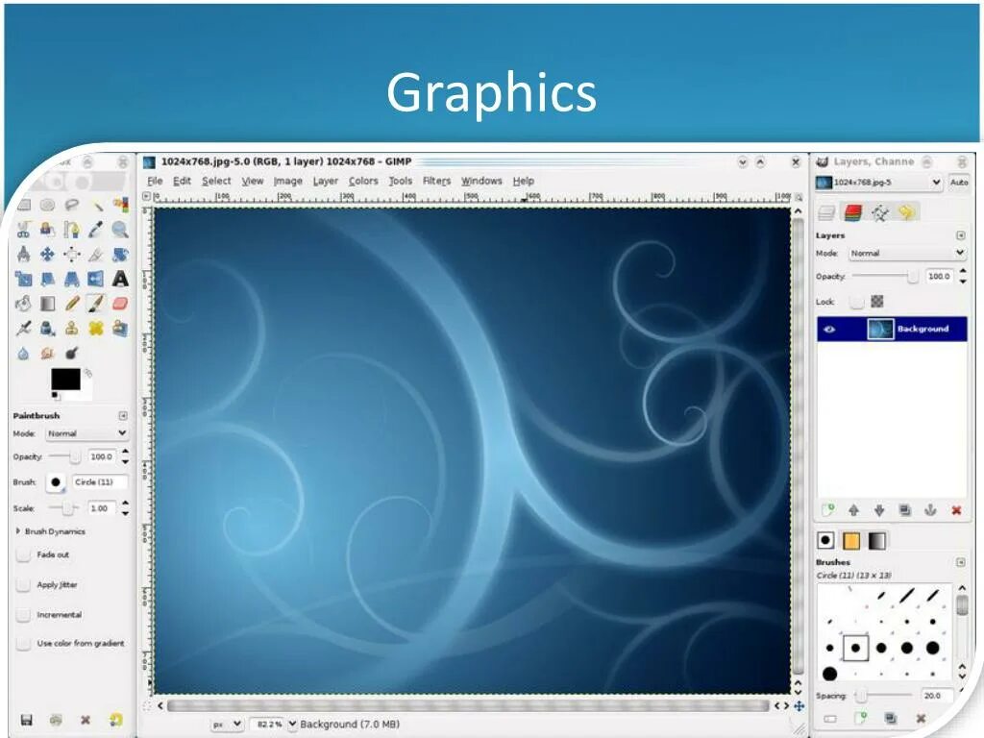The height and width of the screenshot is (738, 984).
Task: Open the image selector dropdown showing 1024x768.jpg-5
Action: [935, 183]
